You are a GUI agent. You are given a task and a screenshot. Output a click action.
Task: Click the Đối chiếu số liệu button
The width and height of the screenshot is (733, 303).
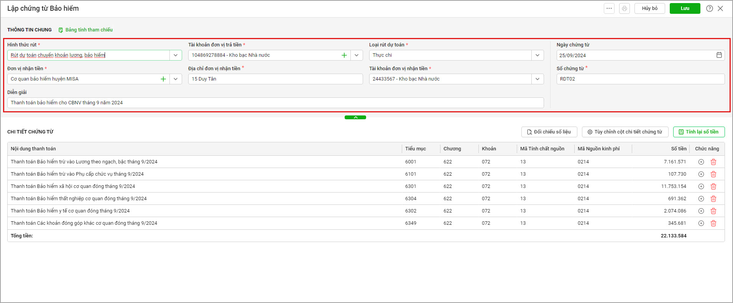pos(549,132)
